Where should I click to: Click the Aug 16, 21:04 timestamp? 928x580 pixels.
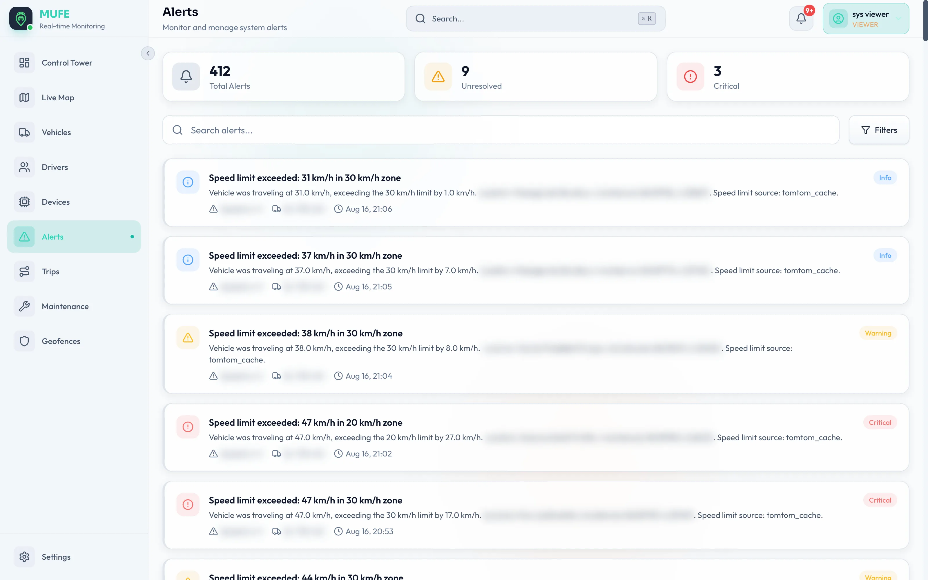369,376
